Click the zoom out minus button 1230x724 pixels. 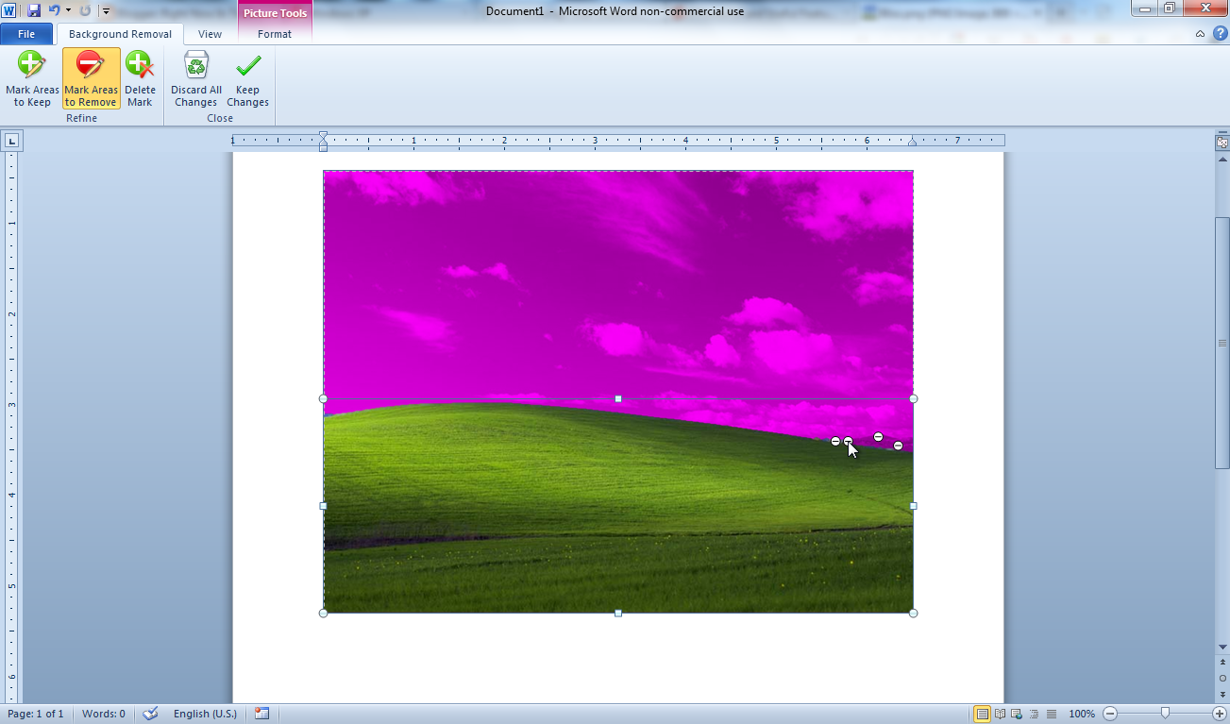1110,714
